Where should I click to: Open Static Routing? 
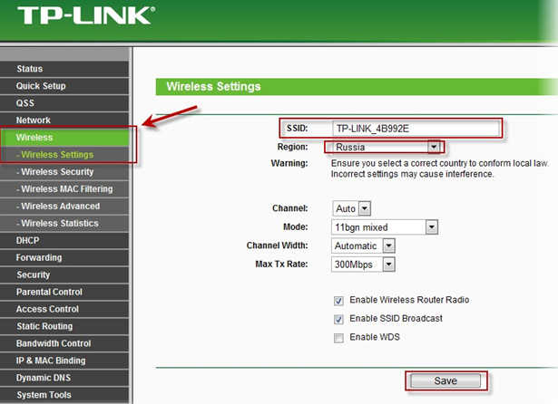tap(64, 326)
